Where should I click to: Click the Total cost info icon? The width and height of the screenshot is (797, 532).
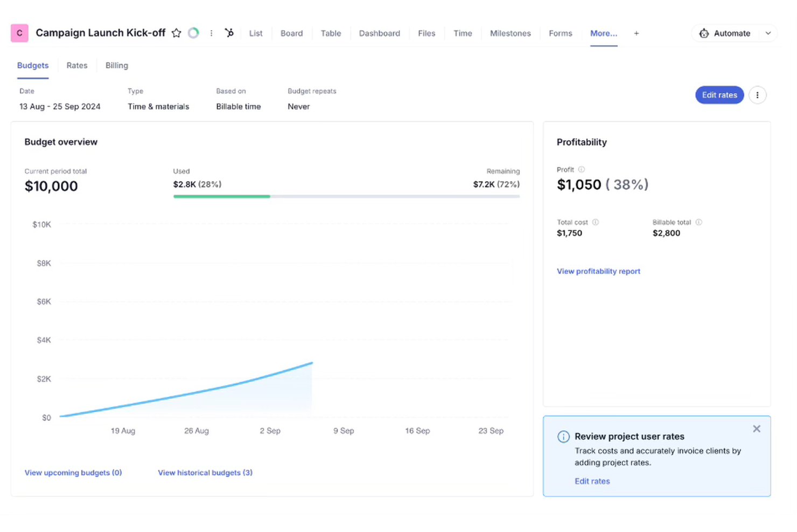(x=596, y=222)
